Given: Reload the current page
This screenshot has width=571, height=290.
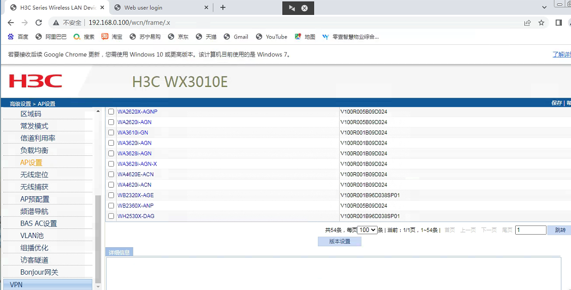Looking at the screenshot, I should point(38,23).
